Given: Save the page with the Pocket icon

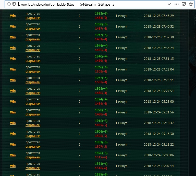Looking at the screenshot, I should coord(183,4).
